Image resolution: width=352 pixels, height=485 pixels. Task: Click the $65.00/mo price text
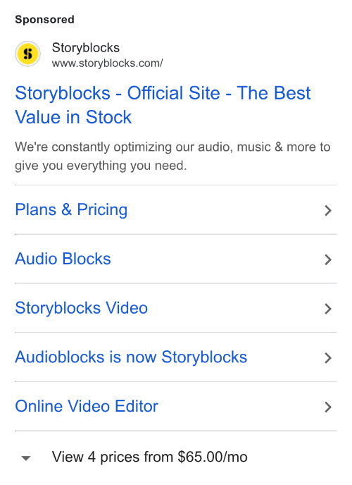[x=213, y=457]
